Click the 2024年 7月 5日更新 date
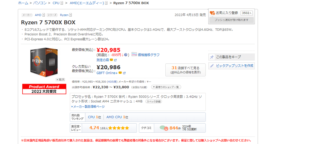 [189, 128]
